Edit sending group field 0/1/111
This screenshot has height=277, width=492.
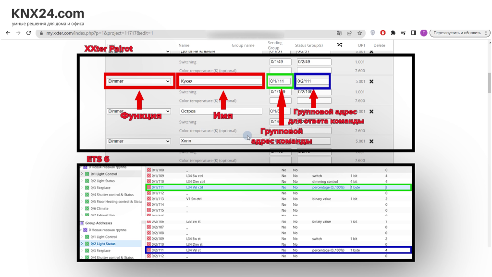pos(280,81)
